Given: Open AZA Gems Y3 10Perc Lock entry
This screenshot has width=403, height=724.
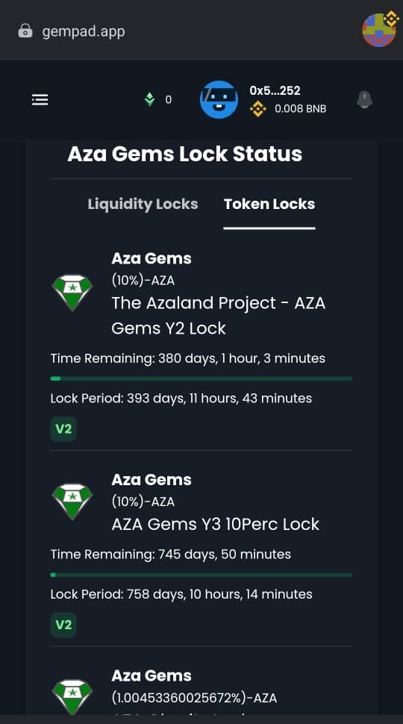Looking at the screenshot, I should tap(216, 524).
